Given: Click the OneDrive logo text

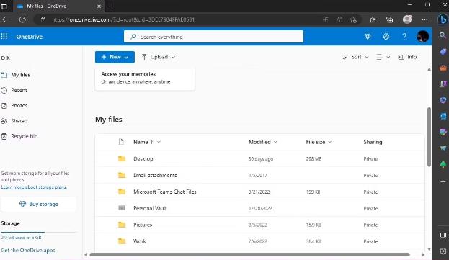Looking at the screenshot, I should point(30,37).
